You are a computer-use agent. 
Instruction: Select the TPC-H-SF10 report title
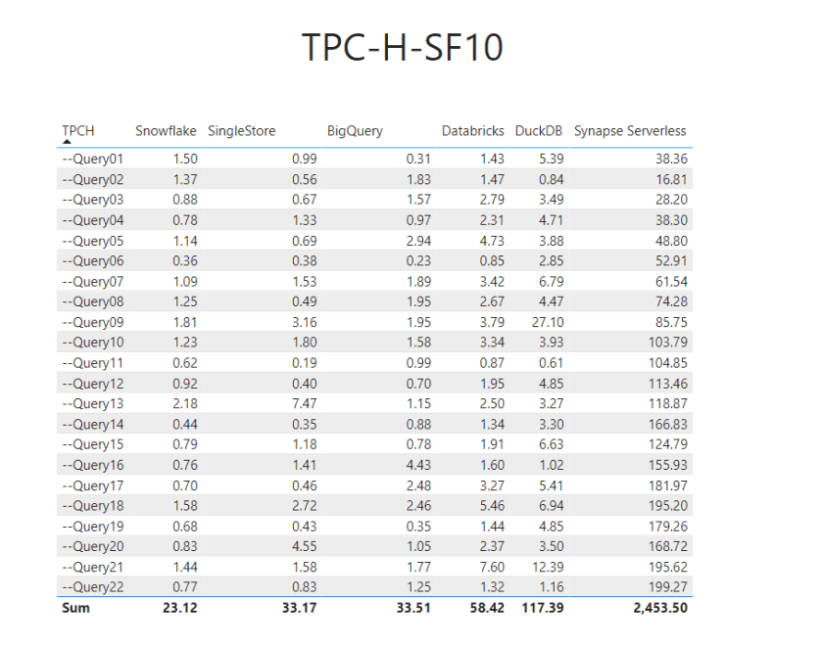coord(402,48)
